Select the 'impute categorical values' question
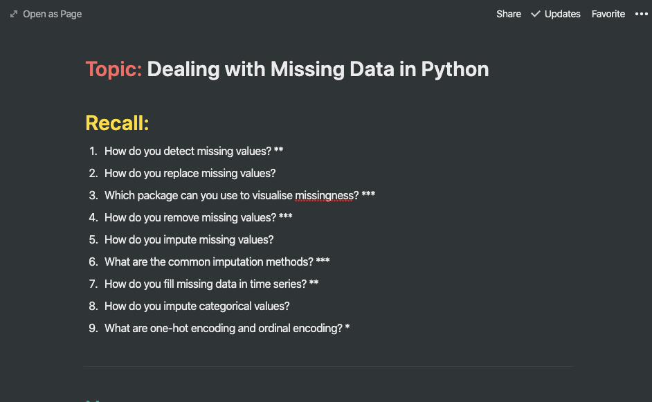652x402 pixels. click(x=197, y=306)
